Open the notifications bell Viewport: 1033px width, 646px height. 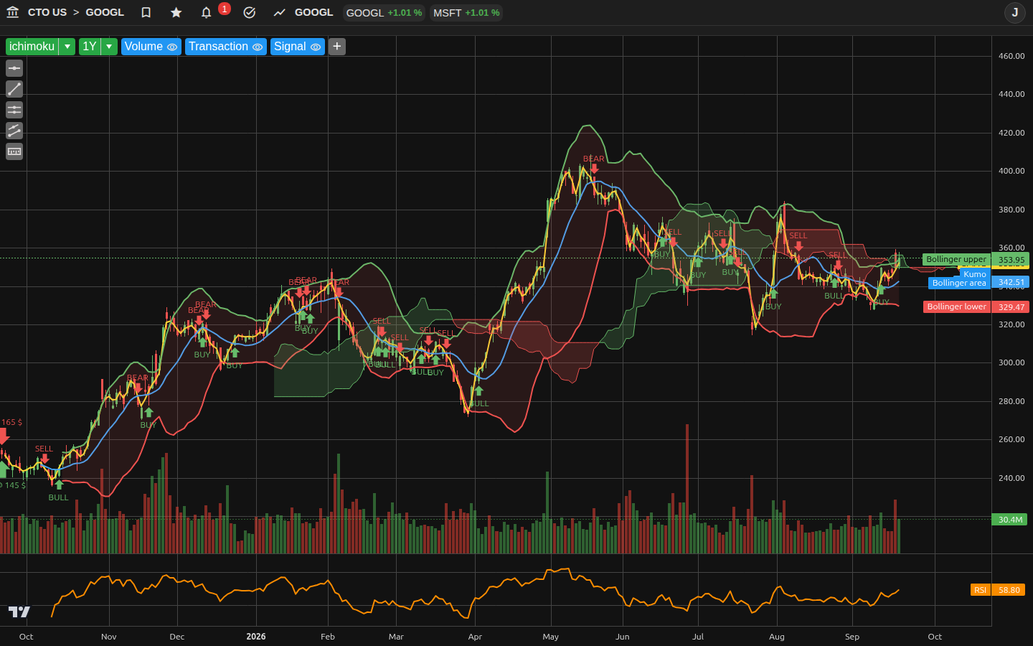[207, 12]
